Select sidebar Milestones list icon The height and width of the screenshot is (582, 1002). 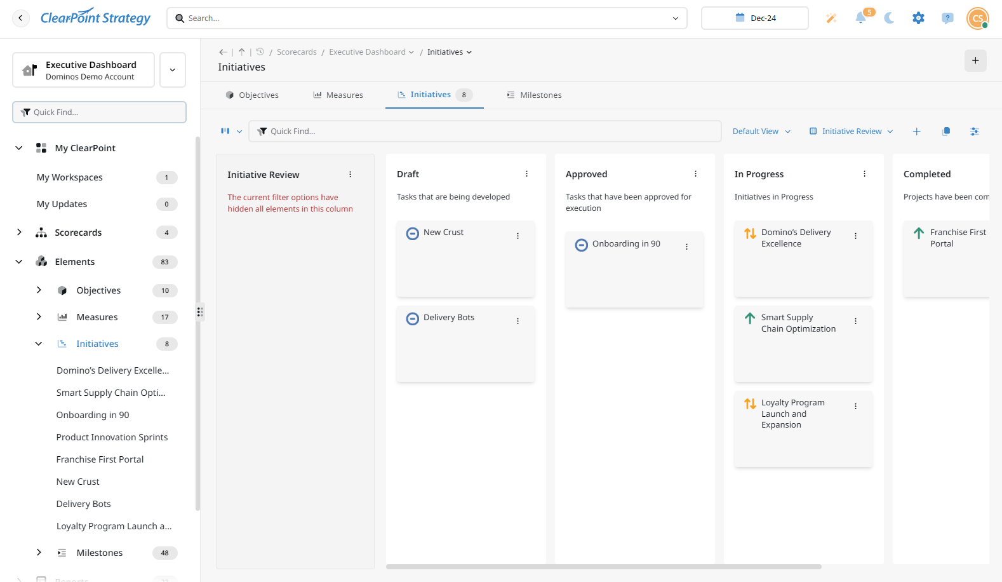(x=62, y=553)
